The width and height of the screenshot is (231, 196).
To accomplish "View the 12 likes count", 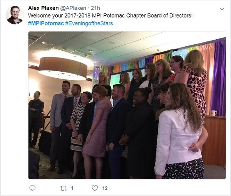I will pos(105,188).
